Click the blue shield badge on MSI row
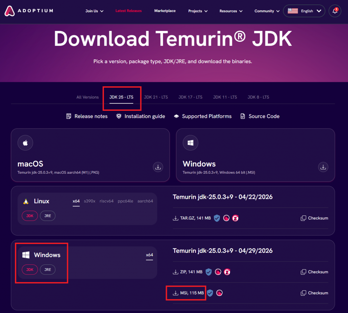 tap(210, 293)
